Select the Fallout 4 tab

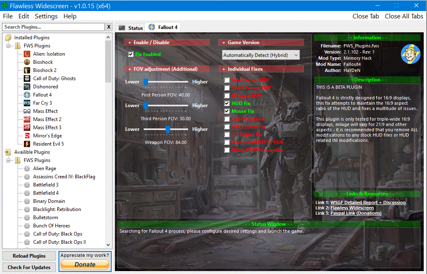pyautogui.click(x=163, y=27)
